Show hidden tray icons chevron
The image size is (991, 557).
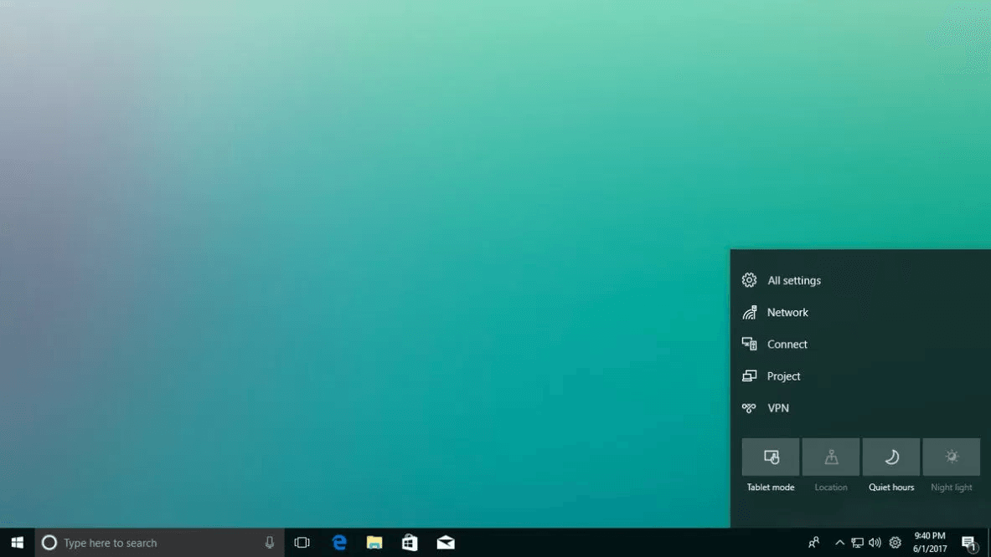point(839,543)
